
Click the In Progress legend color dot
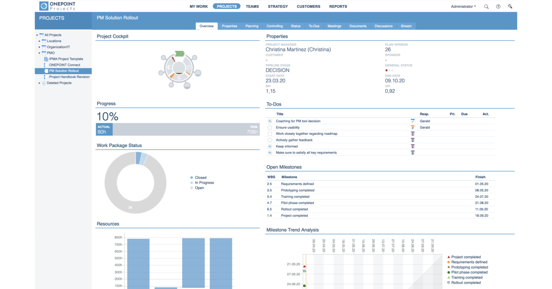coord(192,183)
